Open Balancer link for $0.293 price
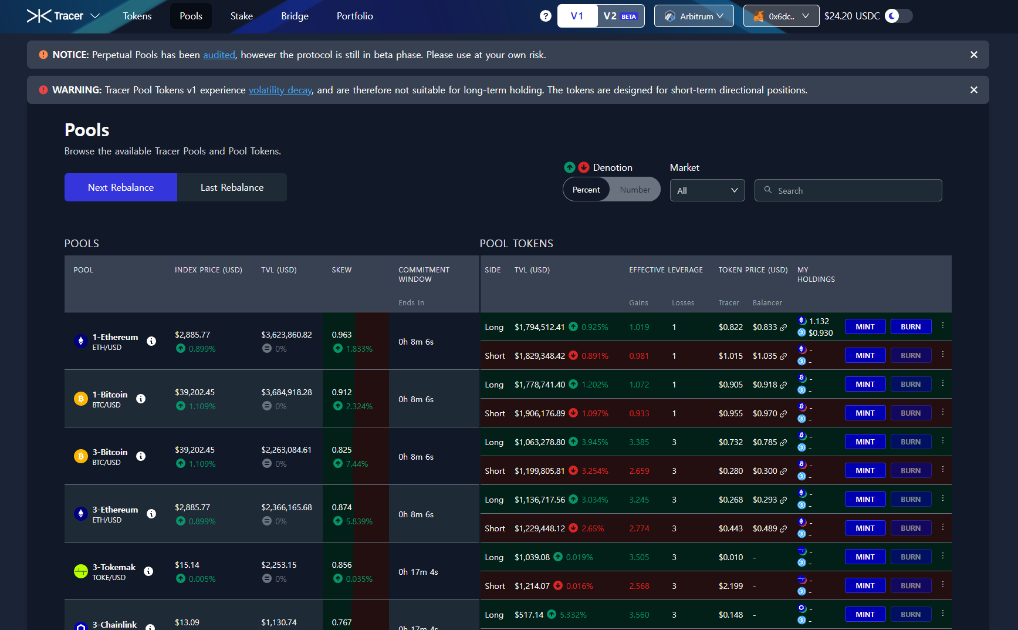 [783, 500]
